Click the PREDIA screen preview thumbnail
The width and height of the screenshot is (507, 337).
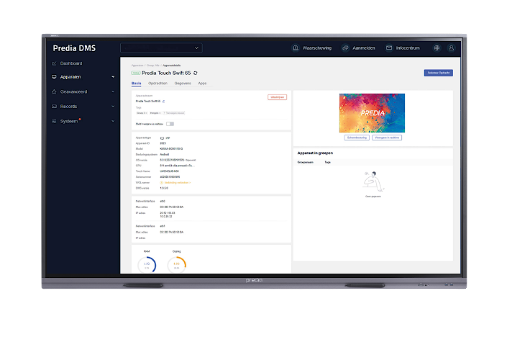372,113
